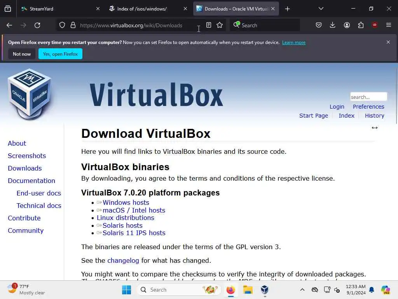This screenshot has height=299, width=398.
Task: Open the Copilot preview icon
Action: [x=386, y=290]
